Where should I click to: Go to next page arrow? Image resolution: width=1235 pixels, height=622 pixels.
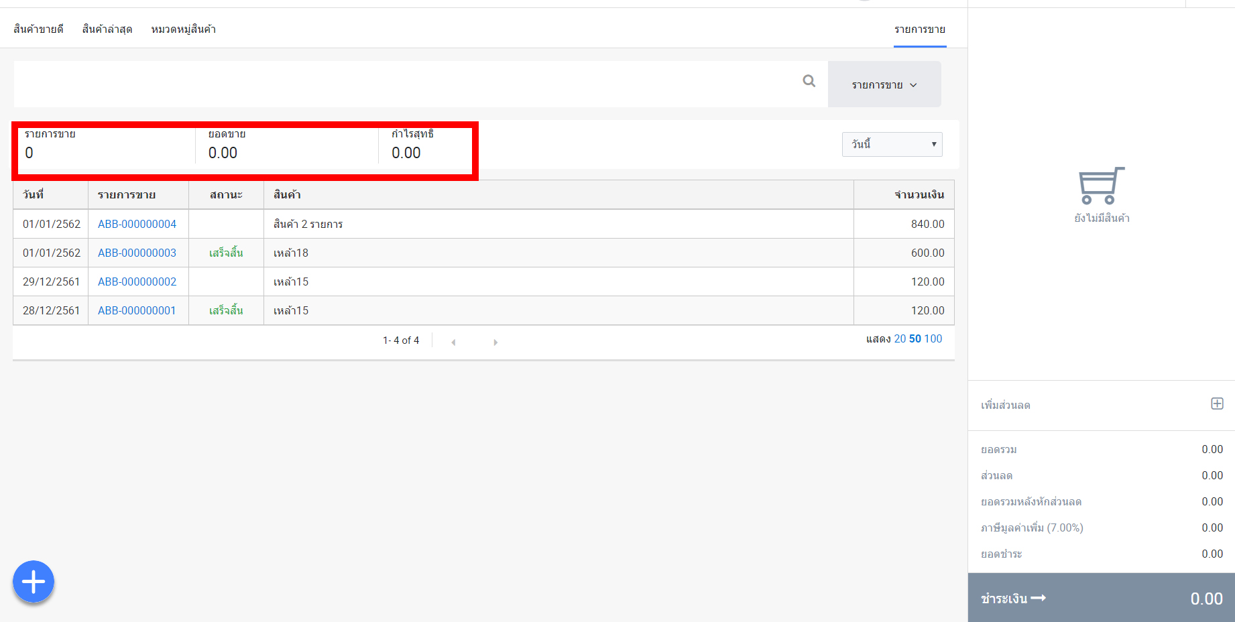point(495,342)
